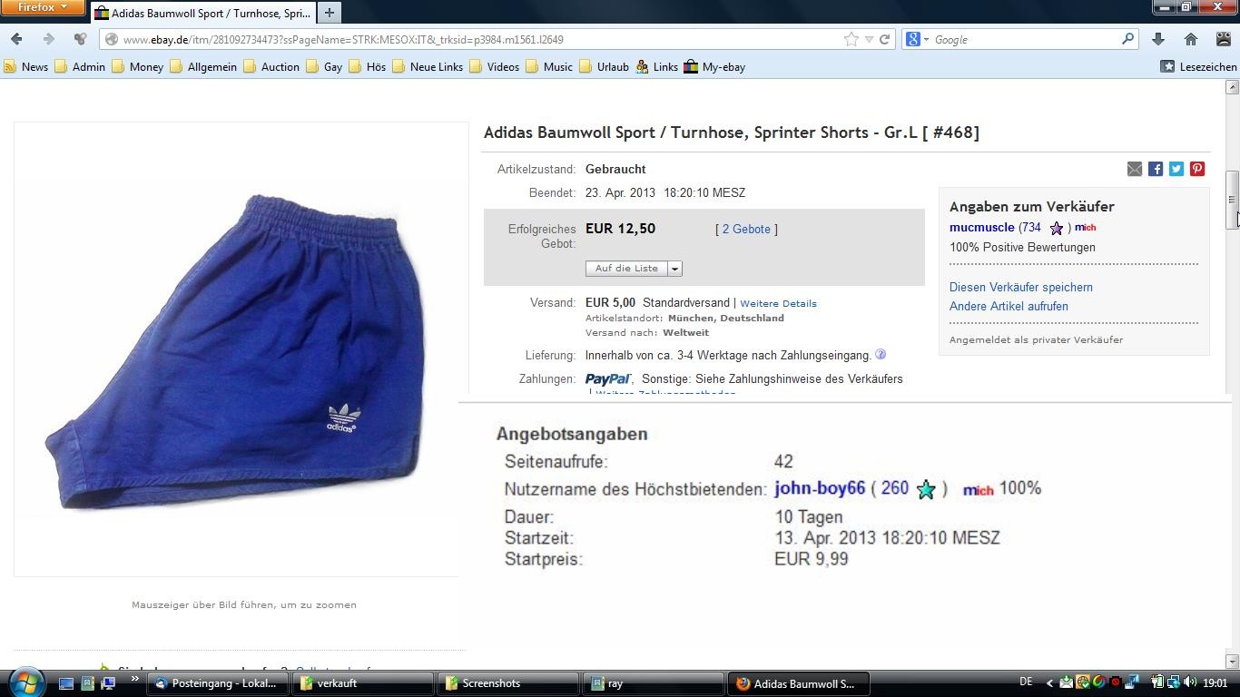1240x697 pixels.
Task: Expand 'Auf die Liste' dropdown arrow
Action: [674, 269]
